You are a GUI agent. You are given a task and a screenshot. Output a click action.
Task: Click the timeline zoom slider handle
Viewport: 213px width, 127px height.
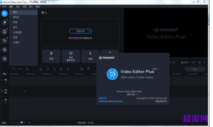22,122
